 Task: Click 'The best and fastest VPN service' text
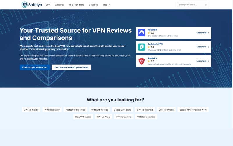click(163, 36)
